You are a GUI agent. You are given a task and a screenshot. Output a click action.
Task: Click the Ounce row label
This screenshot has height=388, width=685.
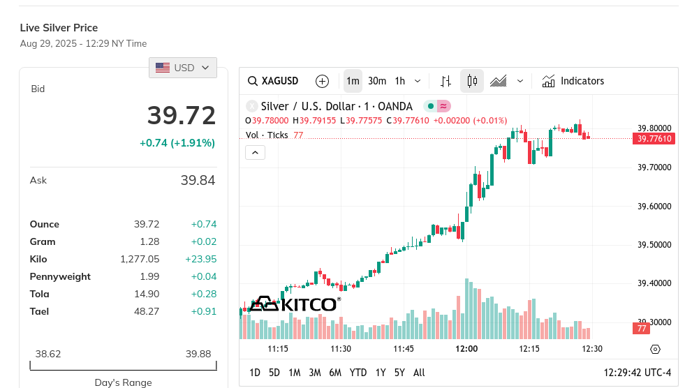click(45, 224)
